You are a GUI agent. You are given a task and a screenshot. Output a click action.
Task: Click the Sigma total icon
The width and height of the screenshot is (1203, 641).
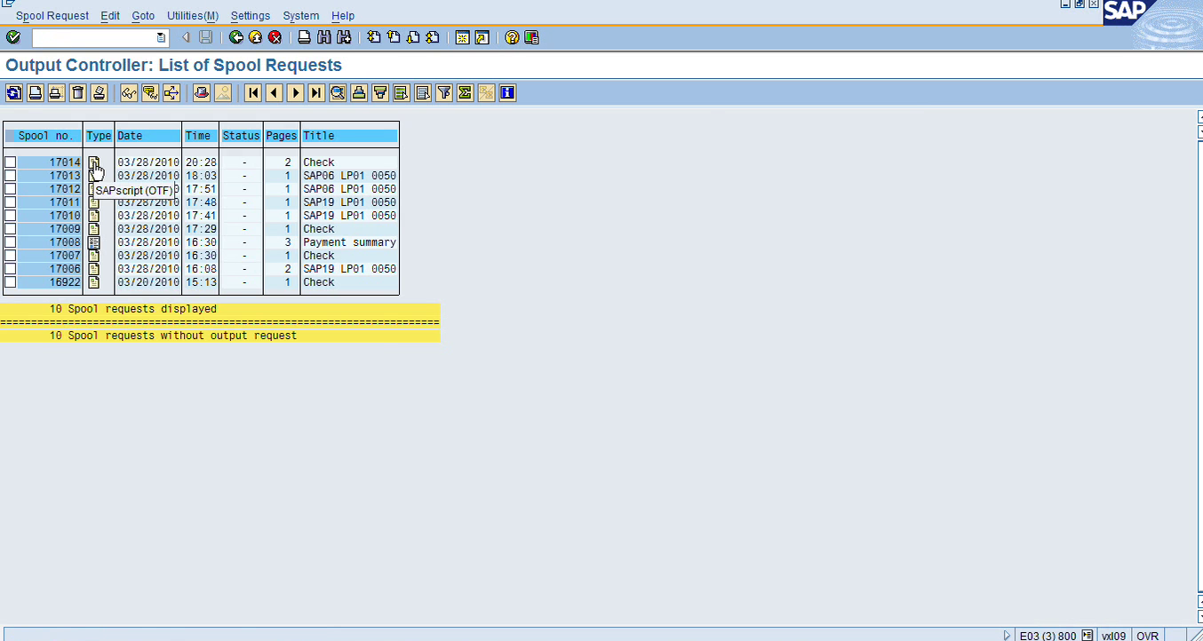465,92
